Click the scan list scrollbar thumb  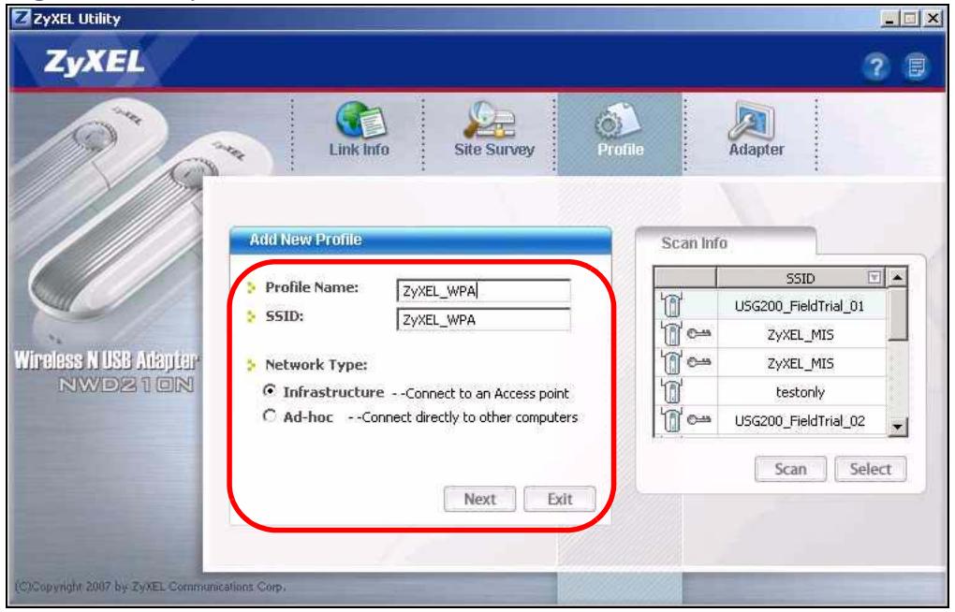(x=897, y=314)
